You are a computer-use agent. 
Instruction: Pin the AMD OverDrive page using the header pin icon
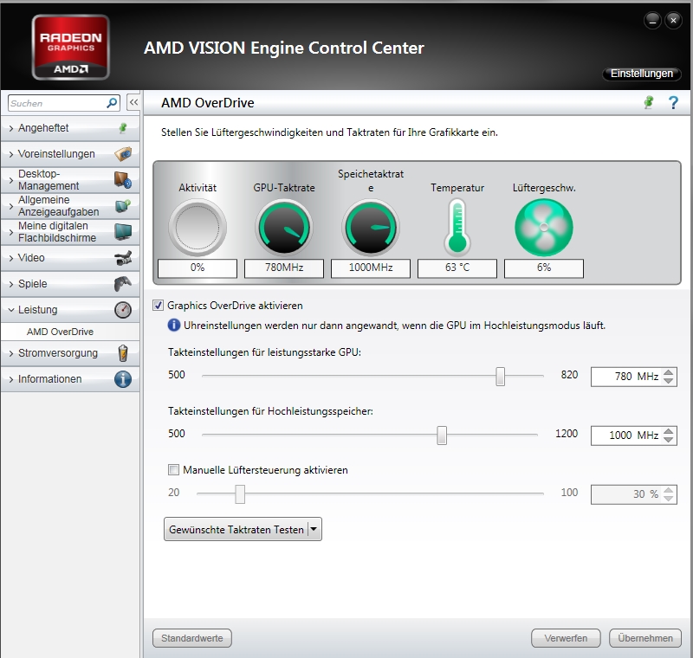pos(648,102)
